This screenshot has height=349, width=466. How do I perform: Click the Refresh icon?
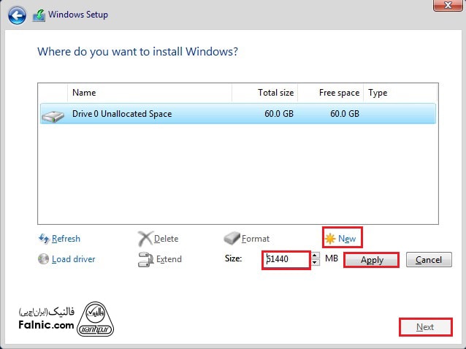43,239
